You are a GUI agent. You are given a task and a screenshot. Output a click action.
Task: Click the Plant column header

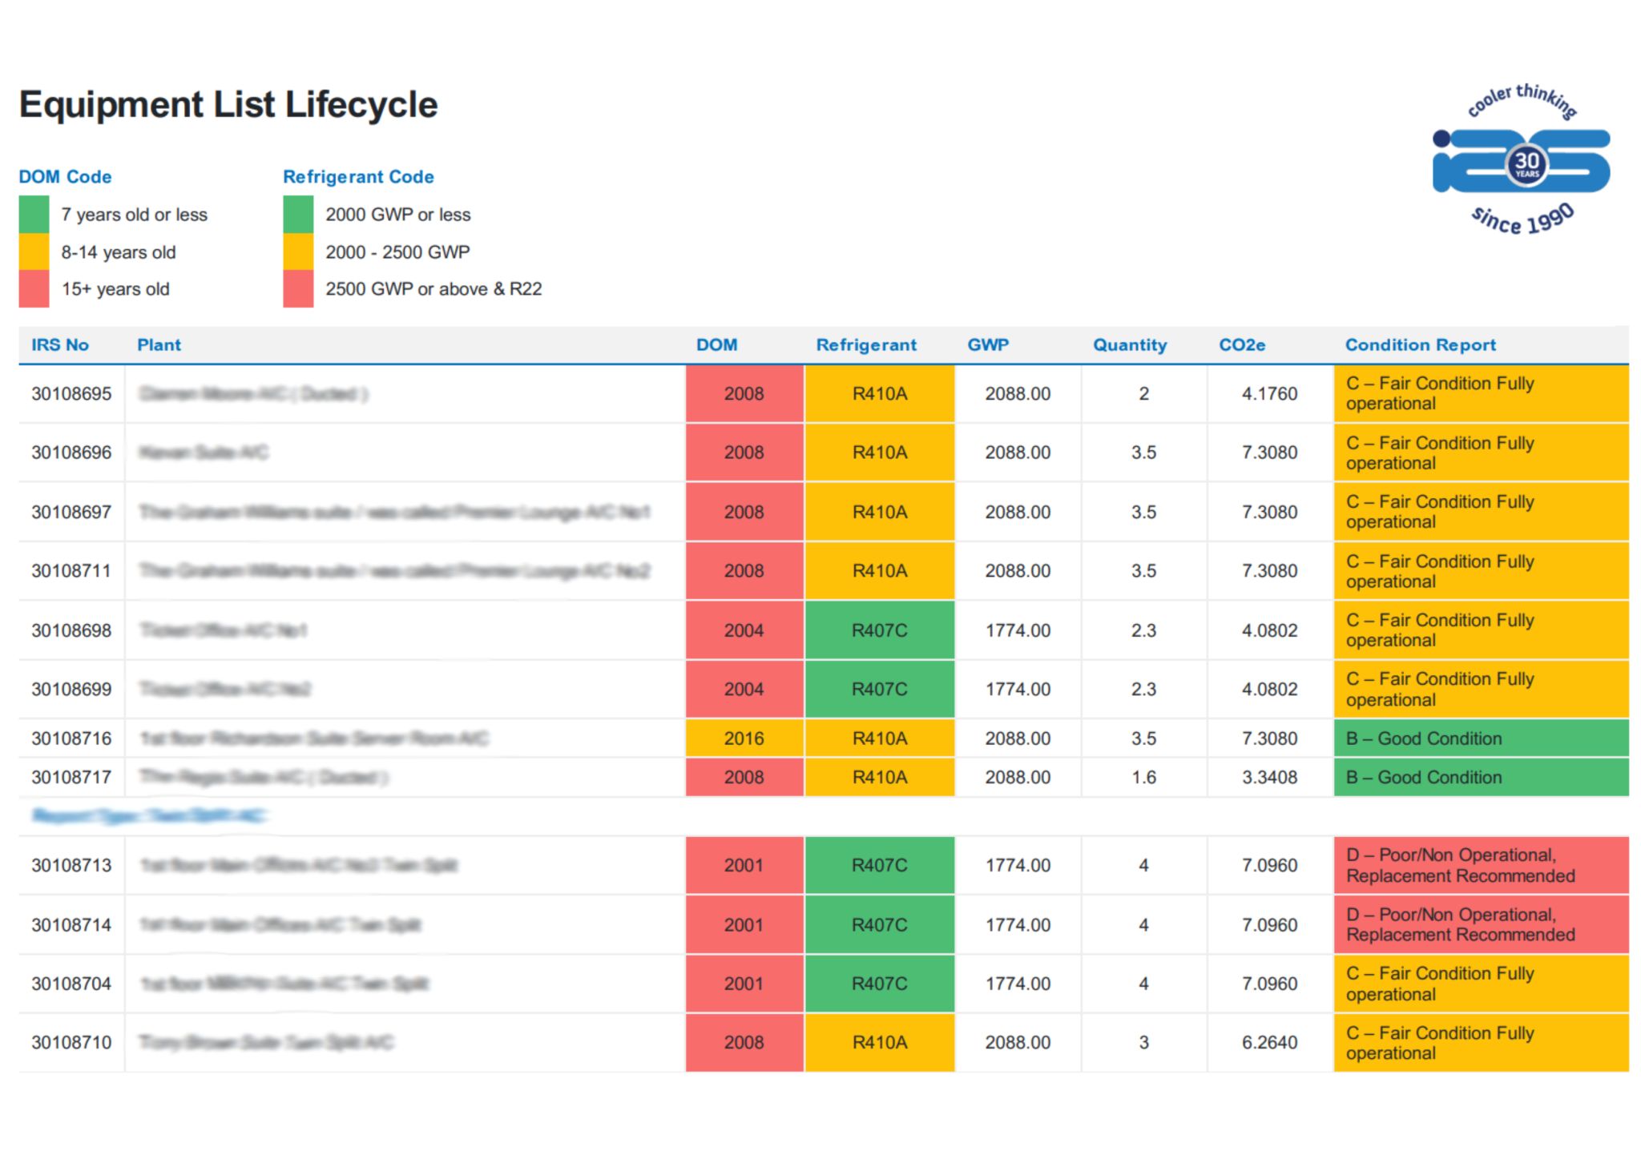tap(159, 344)
